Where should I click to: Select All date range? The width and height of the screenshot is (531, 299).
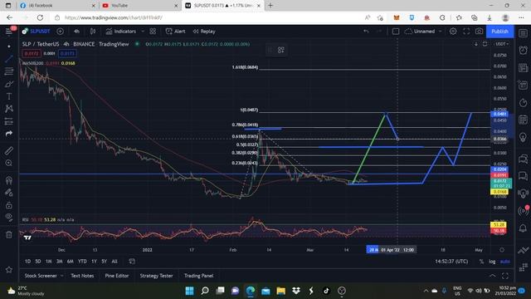click(114, 262)
